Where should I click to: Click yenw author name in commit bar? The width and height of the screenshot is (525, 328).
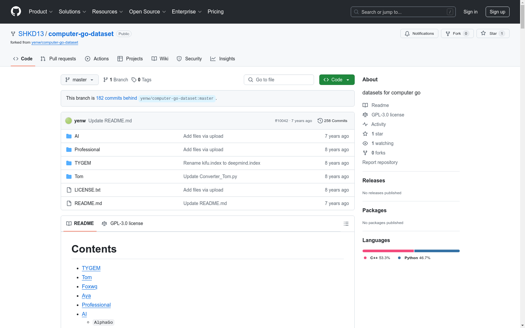80,121
